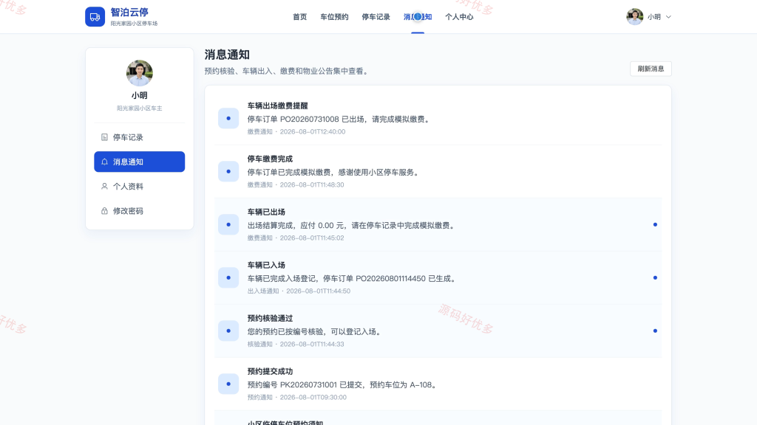Viewport: 757px width, 425px height.
Task: Expand the user dropdown chevron beside 小明
Action: (668, 17)
